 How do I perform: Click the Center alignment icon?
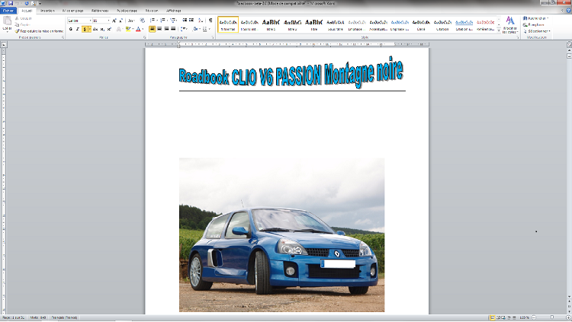[x=159, y=29]
